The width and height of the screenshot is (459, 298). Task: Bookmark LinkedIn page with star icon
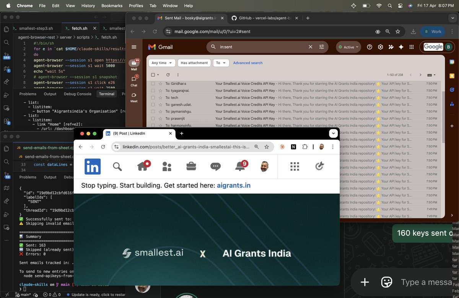(x=267, y=147)
